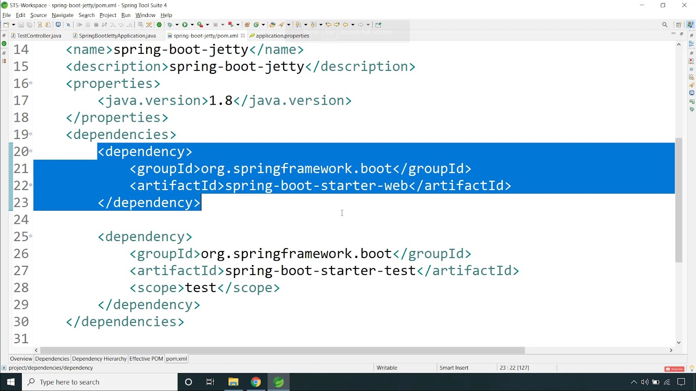Open the Window menu
Viewport: 696px width, 391px height.
click(x=145, y=15)
